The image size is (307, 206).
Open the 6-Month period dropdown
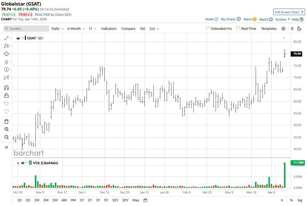pyautogui.click(x=76, y=29)
